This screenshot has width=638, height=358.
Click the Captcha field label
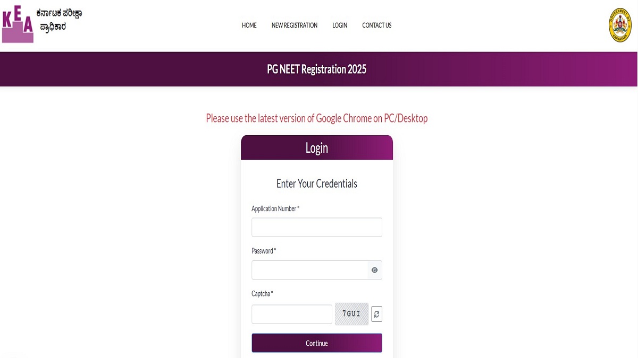click(262, 294)
